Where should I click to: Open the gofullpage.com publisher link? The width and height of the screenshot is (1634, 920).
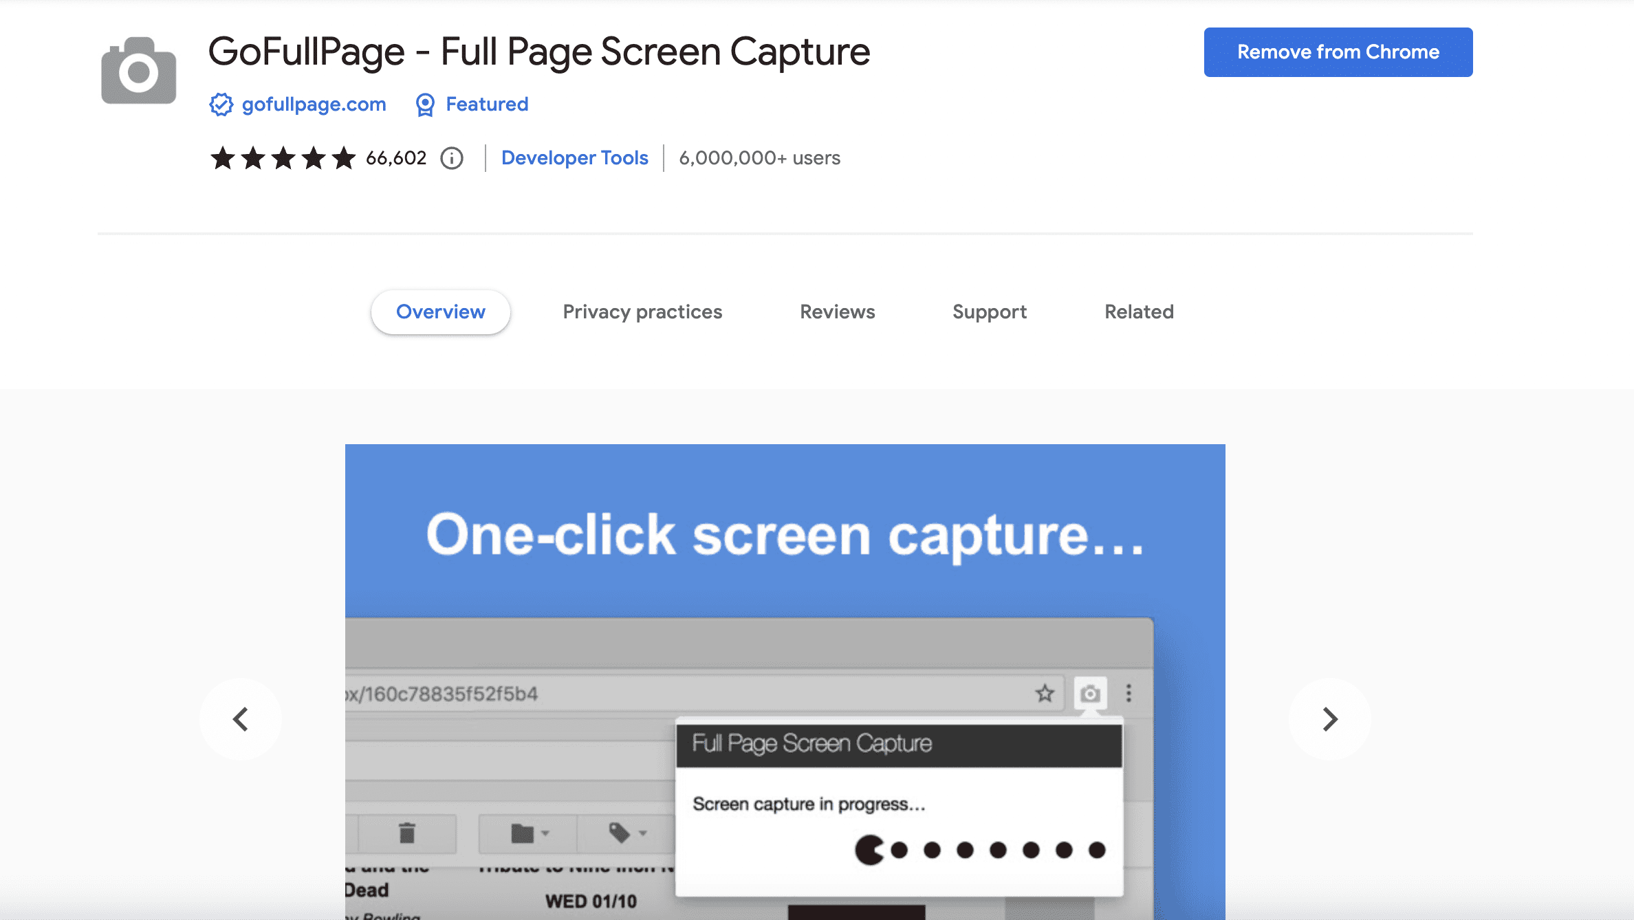coord(314,104)
